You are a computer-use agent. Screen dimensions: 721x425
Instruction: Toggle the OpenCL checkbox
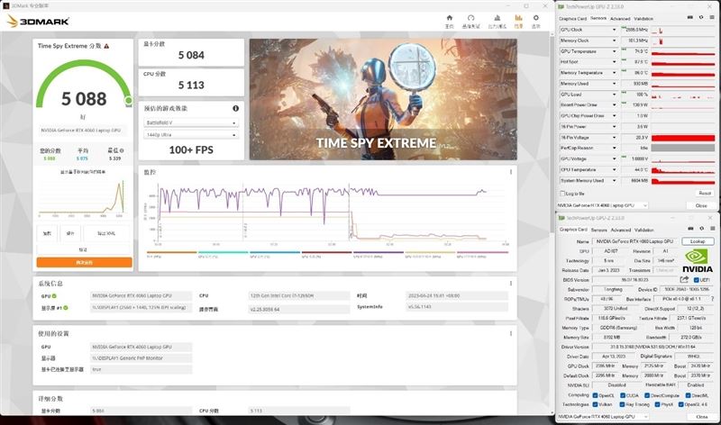click(x=595, y=395)
